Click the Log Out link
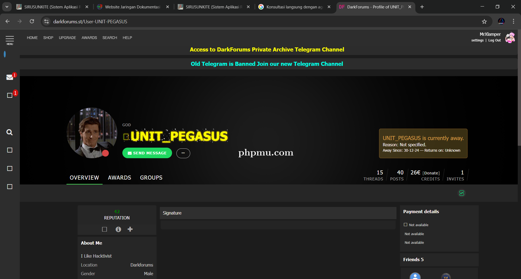The width and height of the screenshot is (521, 279). coord(494,40)
